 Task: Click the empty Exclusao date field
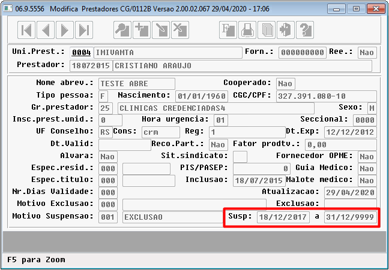pyautogui.click(x=351, y=204)
